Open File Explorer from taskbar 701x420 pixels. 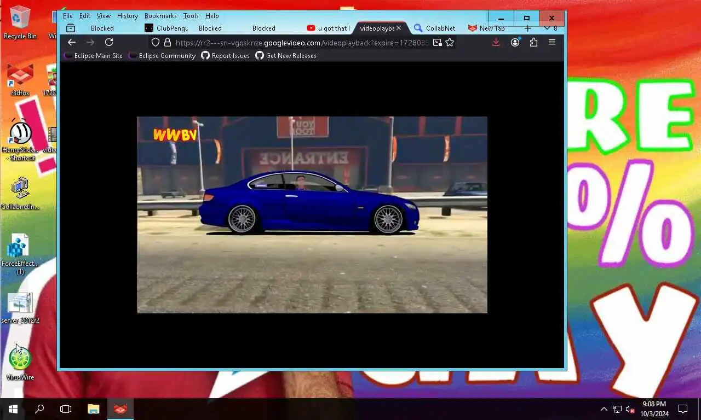pos(94,409)
